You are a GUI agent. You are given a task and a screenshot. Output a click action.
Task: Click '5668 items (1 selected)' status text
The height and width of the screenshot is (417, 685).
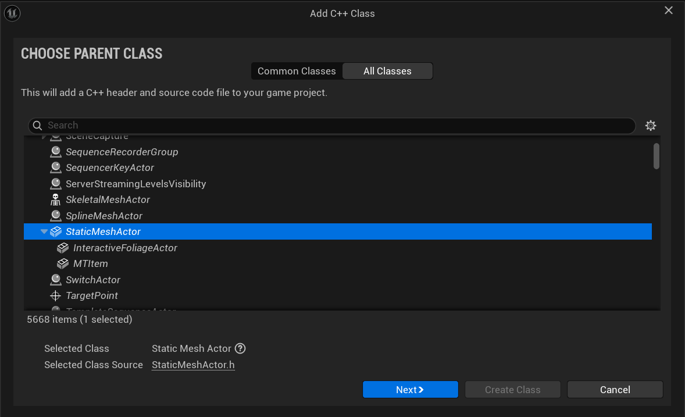(80, 319)
